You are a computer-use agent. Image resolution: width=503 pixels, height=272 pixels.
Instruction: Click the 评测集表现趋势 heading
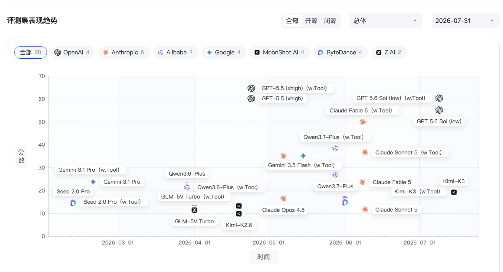[x=32, y=21]
